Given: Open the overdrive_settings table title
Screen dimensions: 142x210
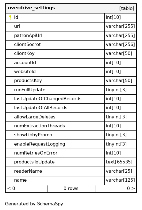Looking at the screenshot, I should [31, 8].
